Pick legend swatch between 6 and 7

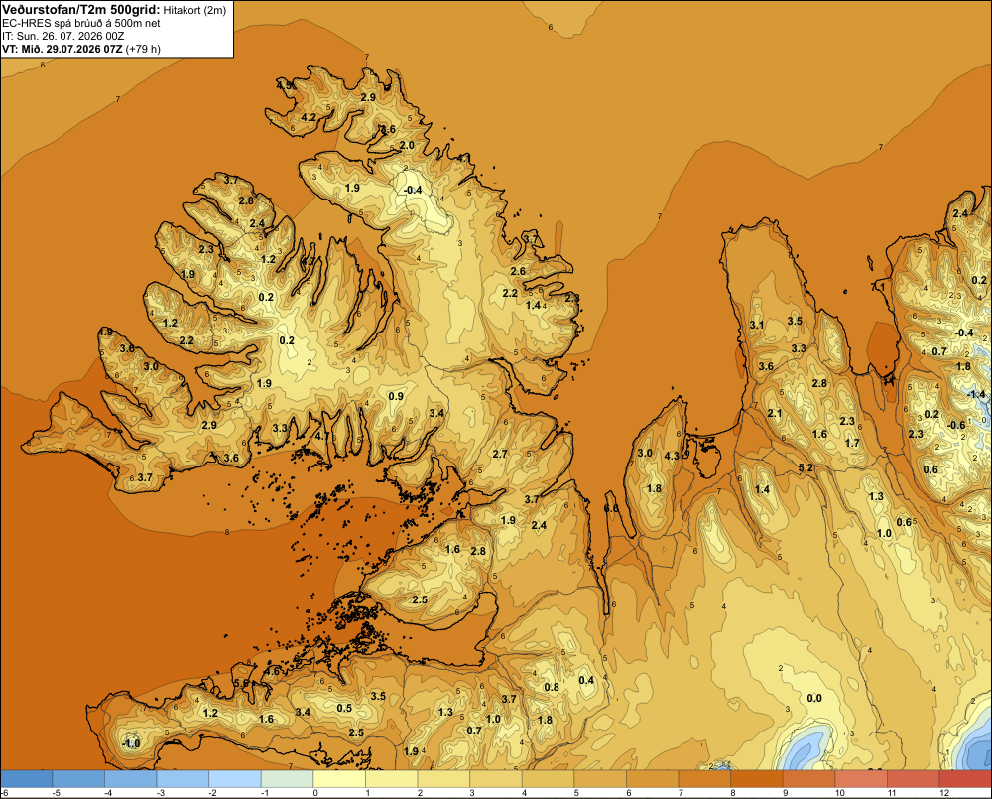[x=653, y=778]
